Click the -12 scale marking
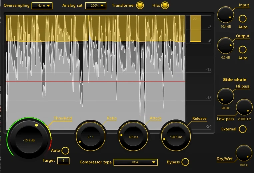The image size is (254, 173). point(208,70)
